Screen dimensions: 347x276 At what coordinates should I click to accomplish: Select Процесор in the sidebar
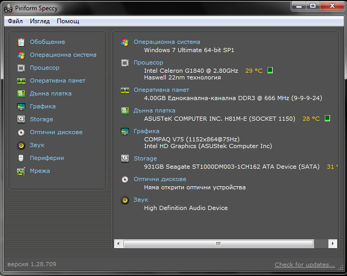point(44,68)
